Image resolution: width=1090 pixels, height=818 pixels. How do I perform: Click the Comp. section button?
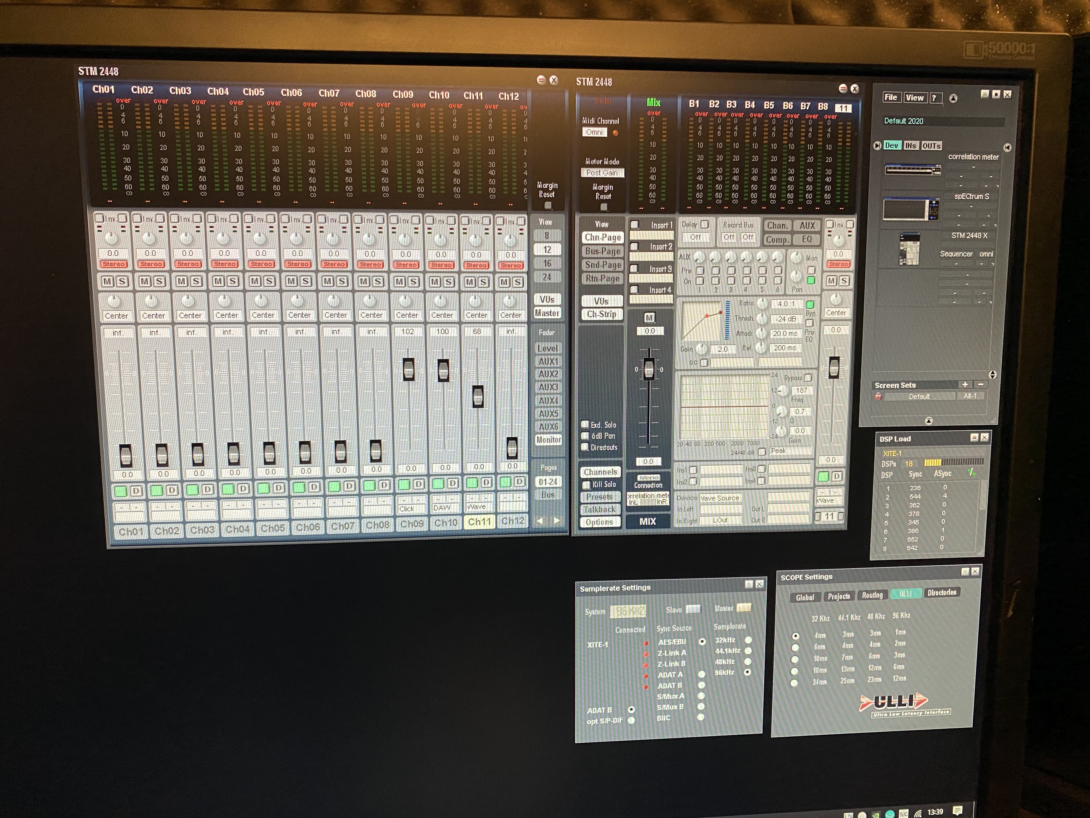pyautogui.click(x=777, y=240)
